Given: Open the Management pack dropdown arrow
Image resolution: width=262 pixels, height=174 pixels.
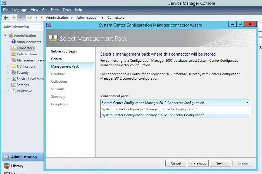Looking at the screenshot, I should click(247, 103).
